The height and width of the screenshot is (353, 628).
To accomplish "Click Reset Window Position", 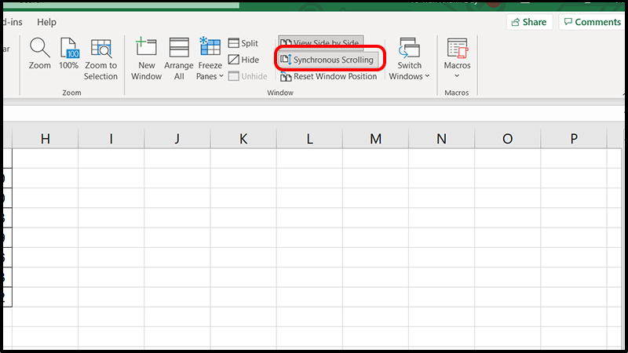I will pos(328,76).
